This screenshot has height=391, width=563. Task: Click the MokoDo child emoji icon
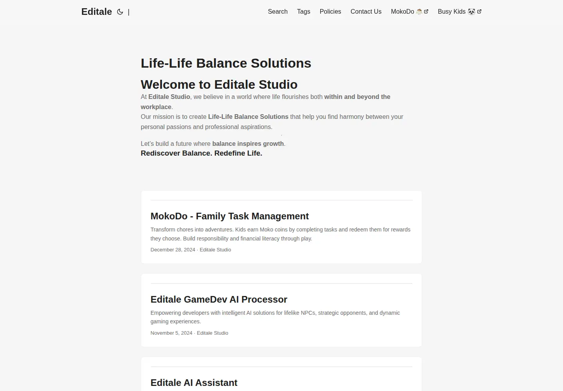(419, 12)
